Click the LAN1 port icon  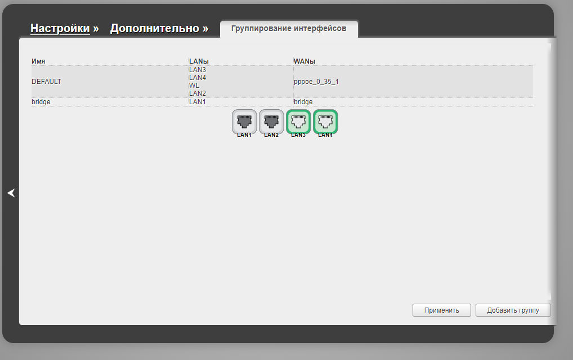coord(244,121)
